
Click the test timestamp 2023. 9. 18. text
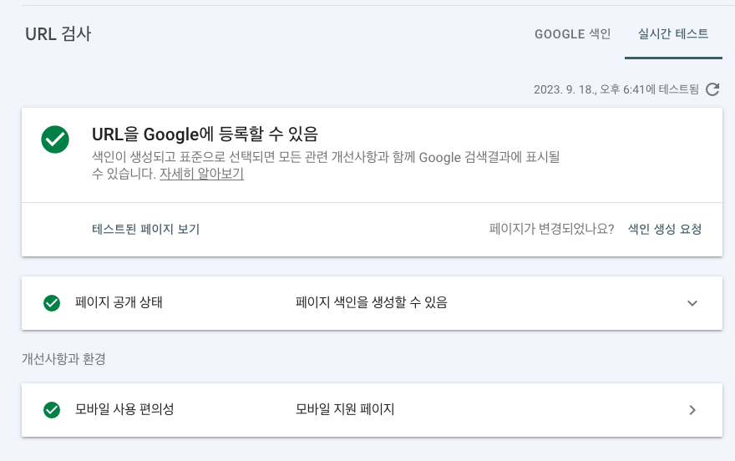[x=616, y=89]
